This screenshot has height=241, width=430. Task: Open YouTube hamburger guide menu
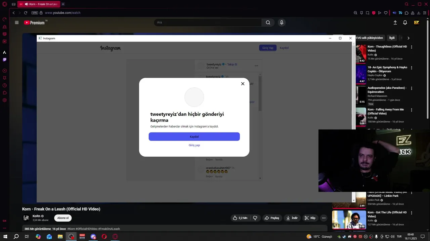pos(17,22)
